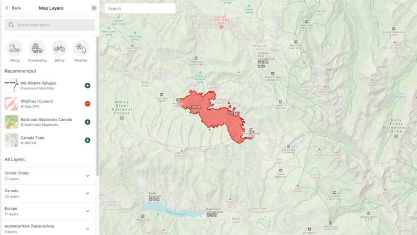417x235 pixels.
Task: Click the White River National Forest marker
Action: point(122,118)
